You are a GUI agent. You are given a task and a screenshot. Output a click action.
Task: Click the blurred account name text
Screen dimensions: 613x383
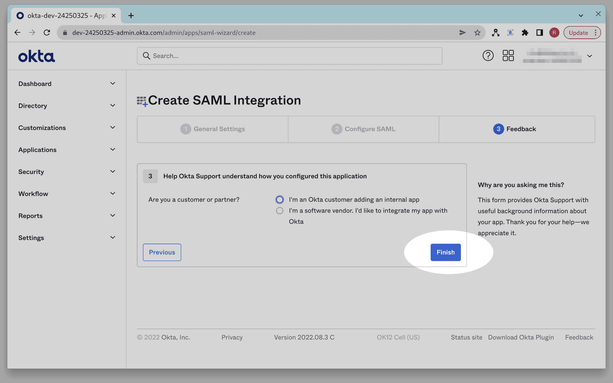[x=552, y=56]
